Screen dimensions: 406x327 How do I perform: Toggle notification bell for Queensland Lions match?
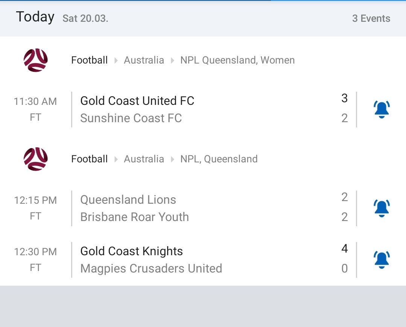(x=382, y=208)
